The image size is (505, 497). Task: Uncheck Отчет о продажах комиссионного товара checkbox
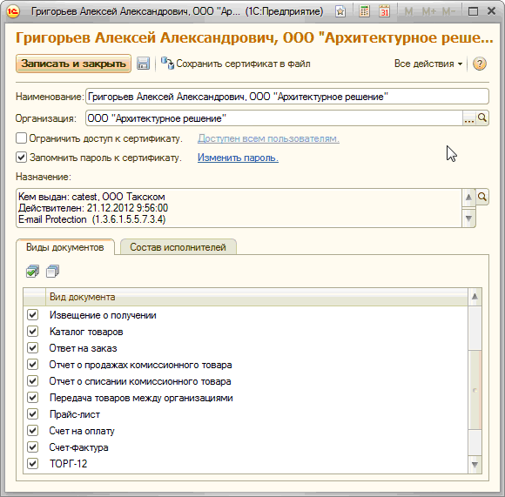[x=32, y=365]
